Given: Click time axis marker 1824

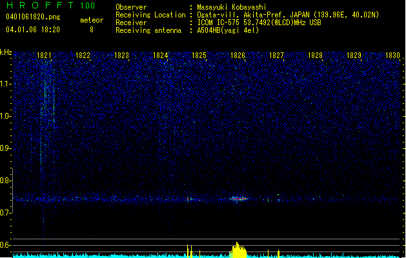Looking at the screenshot, I should click(160, 55).
